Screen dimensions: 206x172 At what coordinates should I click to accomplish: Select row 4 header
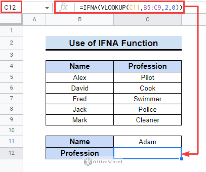point(11,66)
